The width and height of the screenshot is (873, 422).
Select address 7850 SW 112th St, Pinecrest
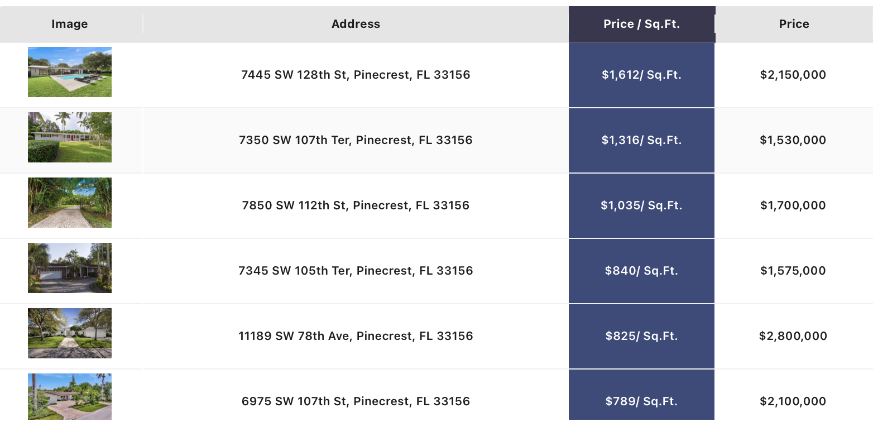(x=356, y=205)
